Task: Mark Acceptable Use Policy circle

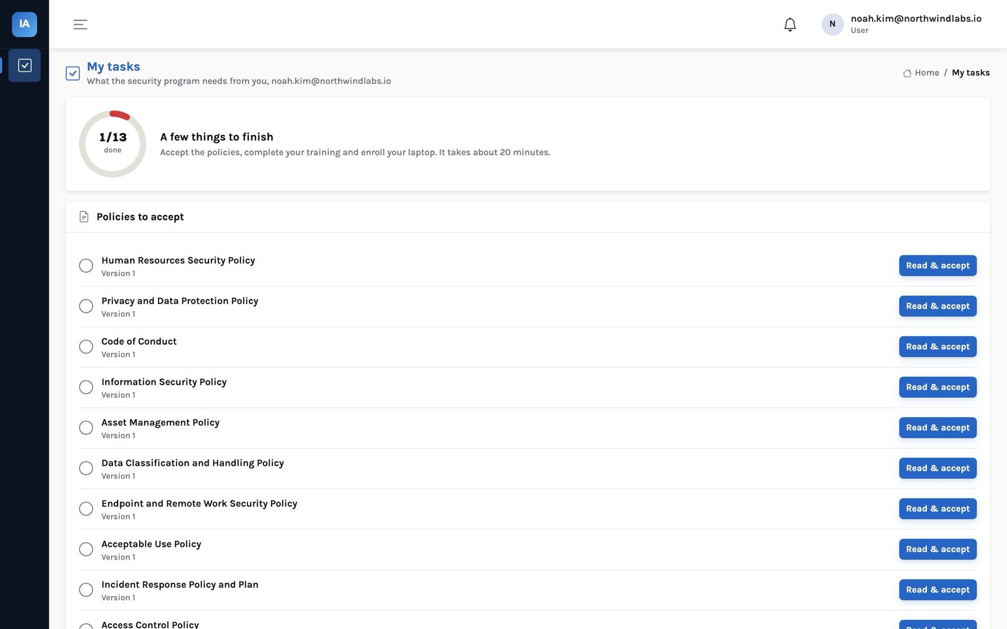Action: click(x=86, y=549)
